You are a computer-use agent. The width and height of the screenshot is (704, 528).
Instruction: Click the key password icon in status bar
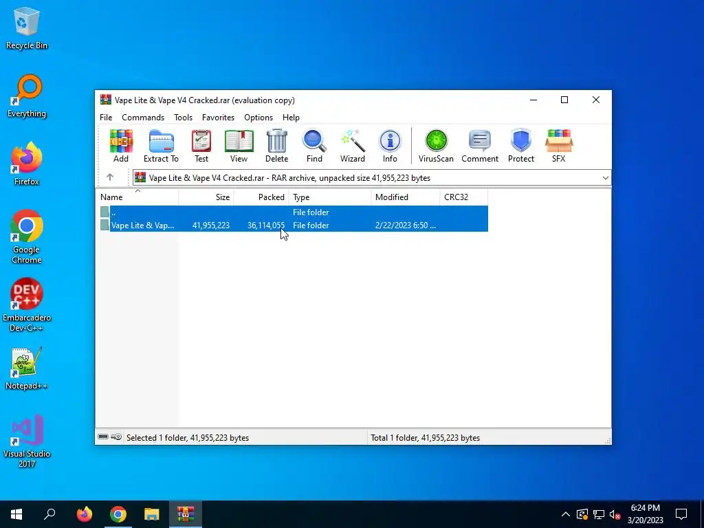[x=116, y=437]
